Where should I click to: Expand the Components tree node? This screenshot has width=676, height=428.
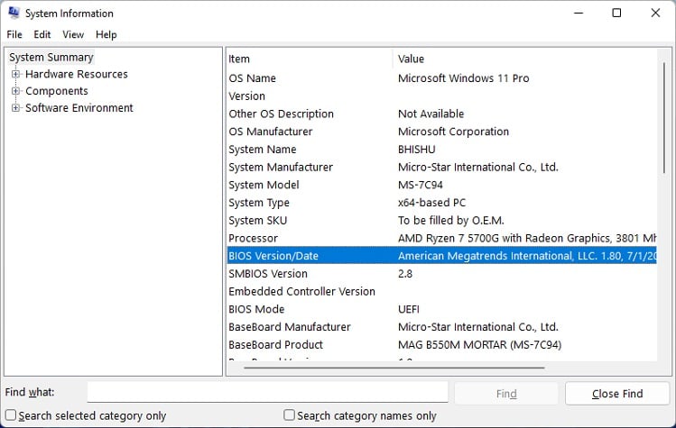tap(15, 91)
